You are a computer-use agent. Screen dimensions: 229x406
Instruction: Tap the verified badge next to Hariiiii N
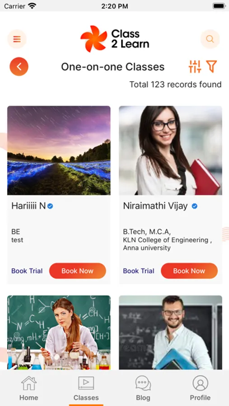tap(50, 206)
